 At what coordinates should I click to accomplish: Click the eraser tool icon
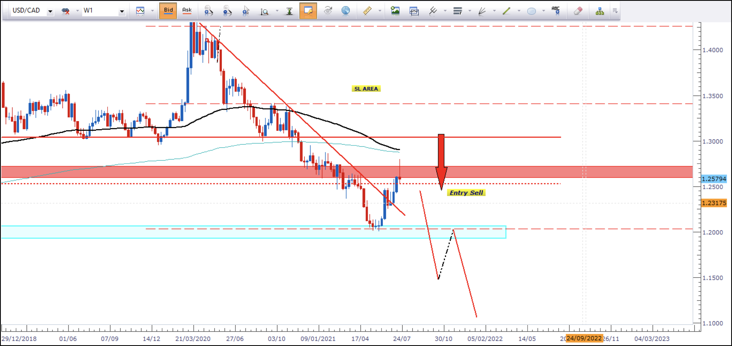pyautogui.click(x=578, y=11)
